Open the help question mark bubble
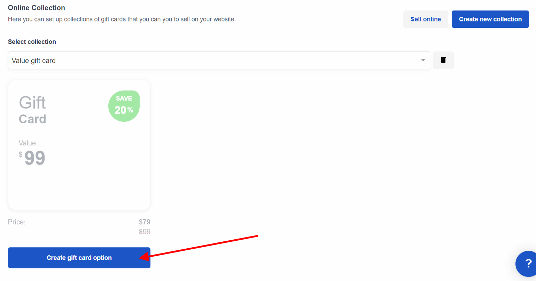This screenshot has width=536, height=281. (x=526, y=263)
